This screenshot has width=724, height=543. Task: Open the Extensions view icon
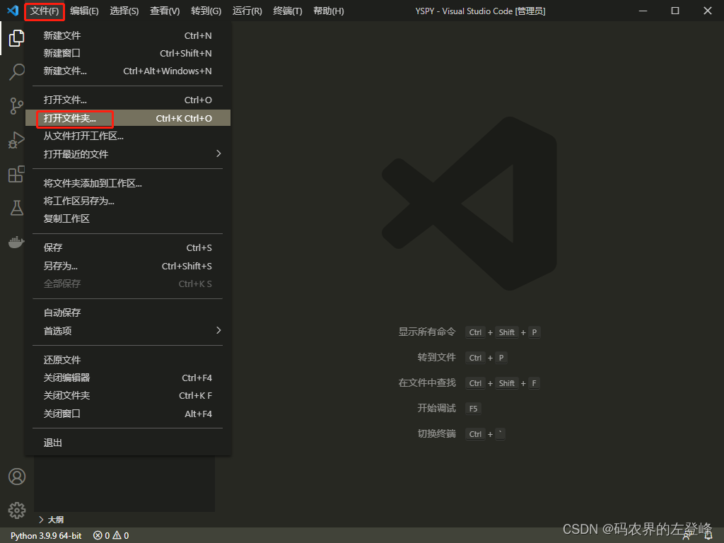(17, 174)
